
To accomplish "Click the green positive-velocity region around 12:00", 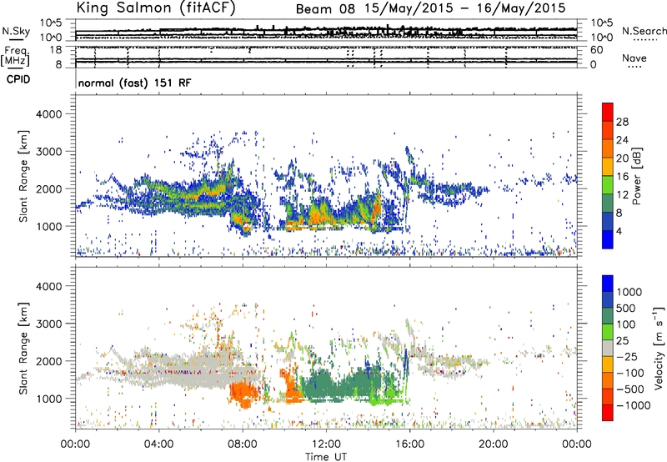I will click(x=340, y=383).
